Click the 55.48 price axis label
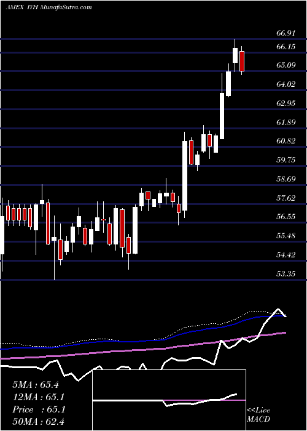The height and width of the screenshot is (431, 307). point(286,236)
